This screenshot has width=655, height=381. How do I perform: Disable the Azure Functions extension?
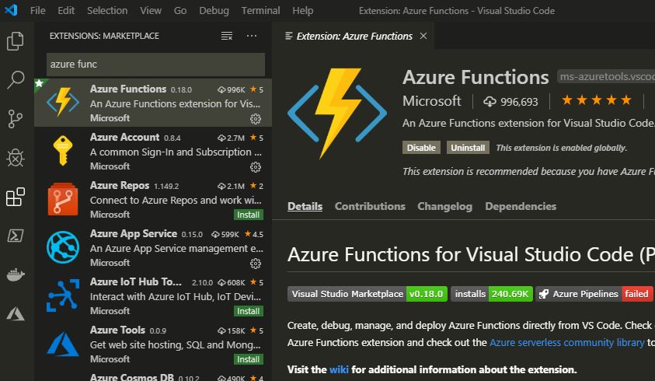(x=421, y=148)
